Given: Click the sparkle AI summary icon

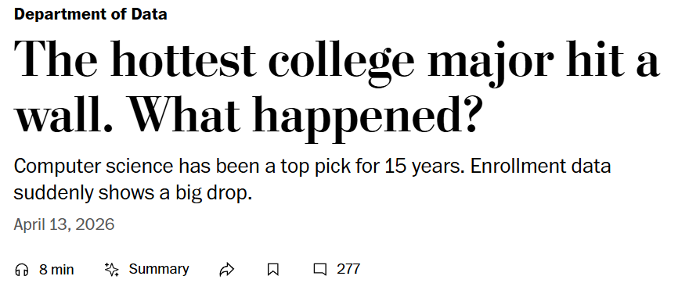Looking at the screenshot, I should 112,270.
